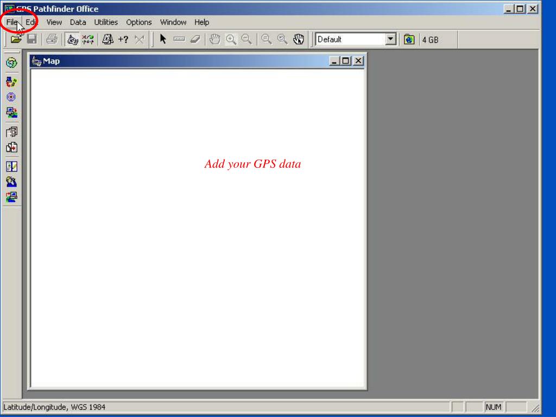Launch the Batch Processor documents icon
This screenshot has width=556, height=417.
tap(11, 132)
